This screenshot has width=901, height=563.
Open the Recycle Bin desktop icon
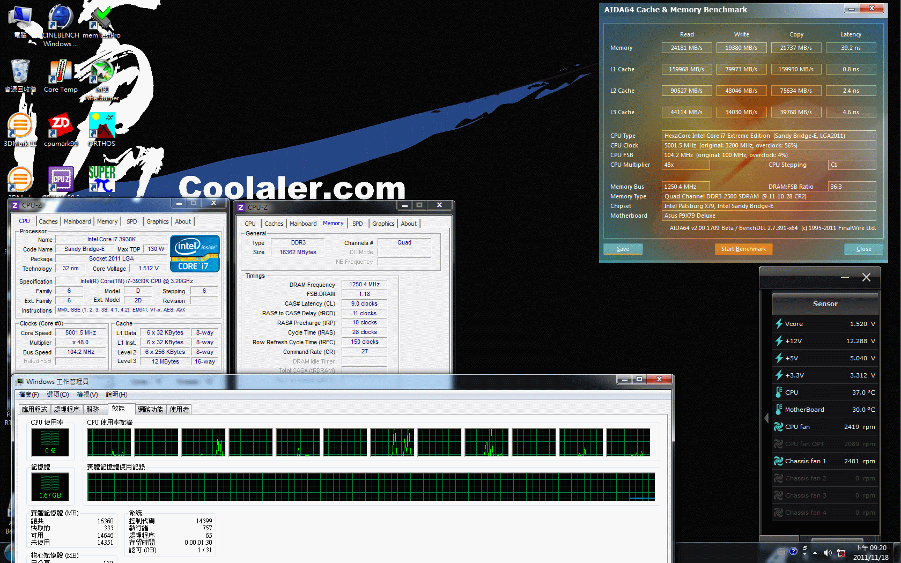pos(20,76)
